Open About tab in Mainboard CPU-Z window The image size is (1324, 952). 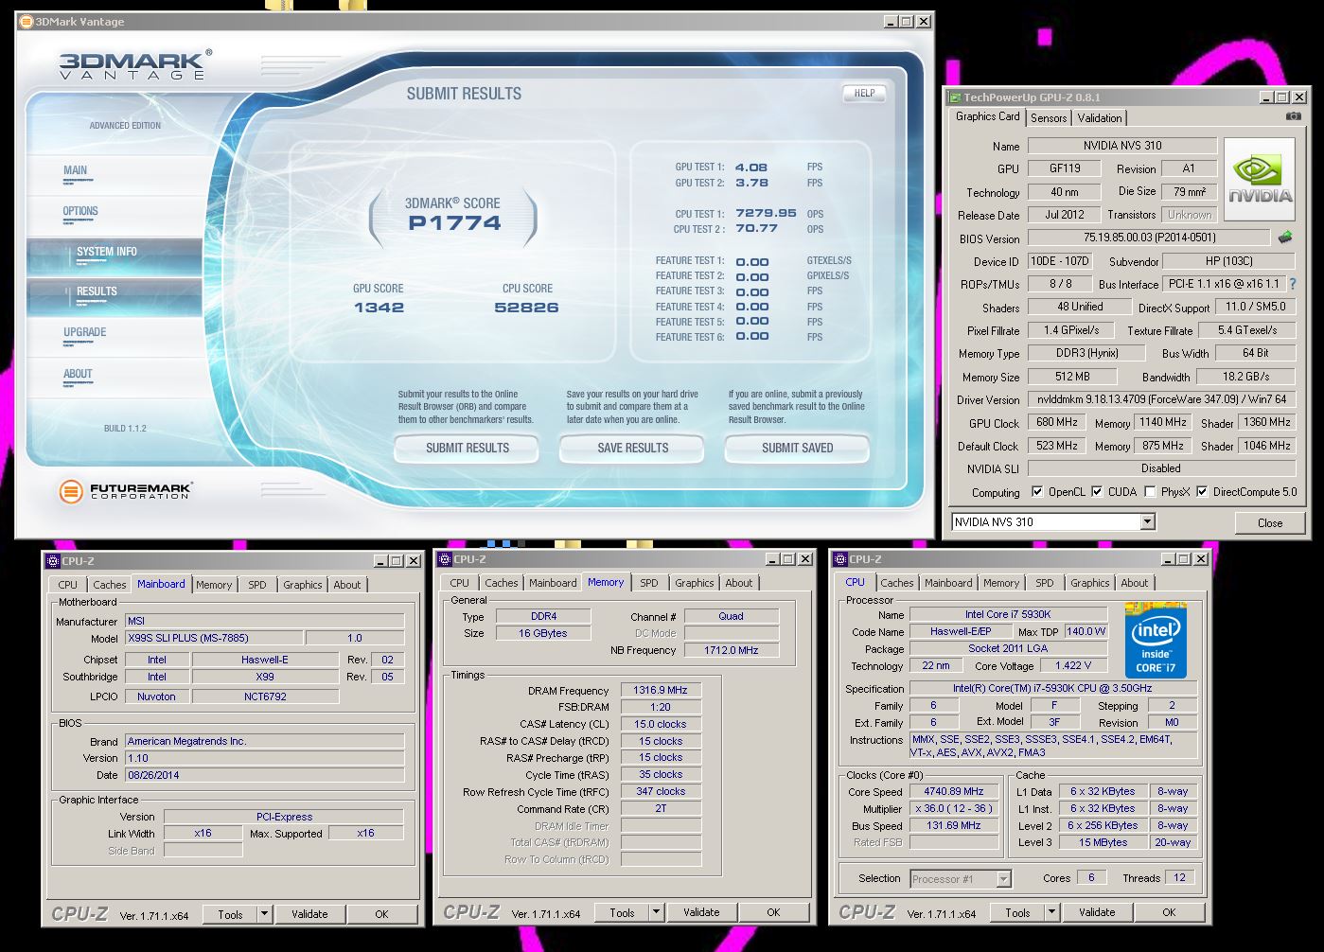347,585
